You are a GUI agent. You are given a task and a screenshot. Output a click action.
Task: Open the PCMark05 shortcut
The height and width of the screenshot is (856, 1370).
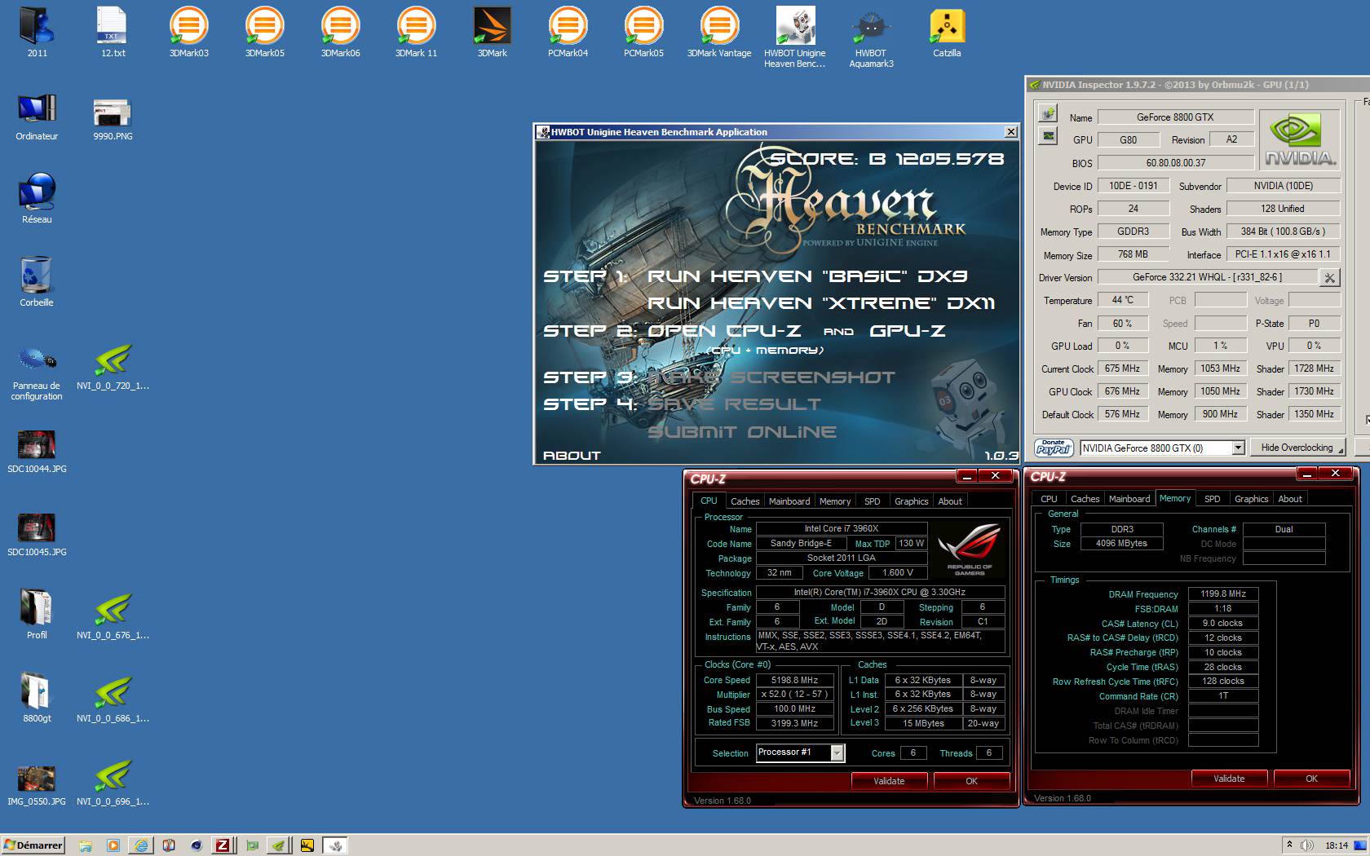pyautogui.click(x=643, y=31)
